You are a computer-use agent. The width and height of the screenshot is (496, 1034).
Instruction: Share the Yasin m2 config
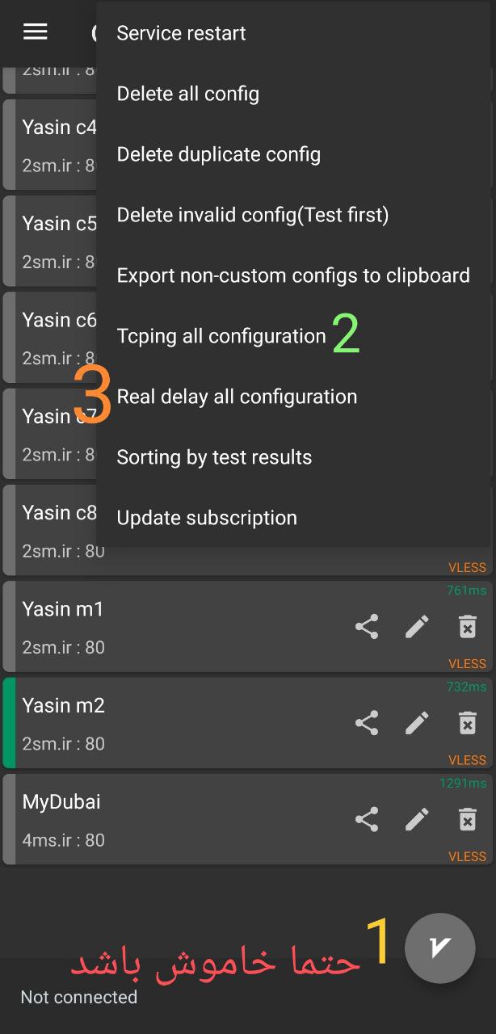[x=367, y=723]
